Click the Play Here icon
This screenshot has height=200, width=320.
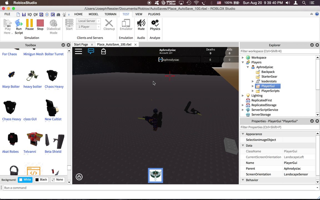[x=7, y=23]
